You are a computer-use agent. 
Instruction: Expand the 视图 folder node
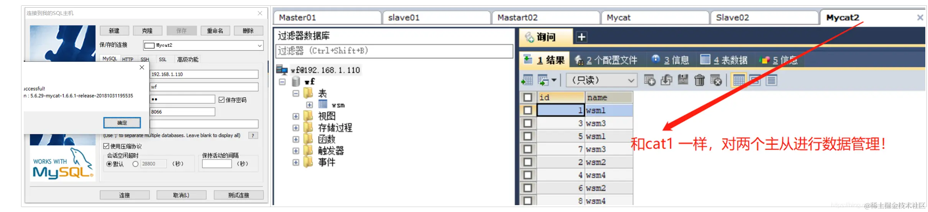tap(296, 116)
